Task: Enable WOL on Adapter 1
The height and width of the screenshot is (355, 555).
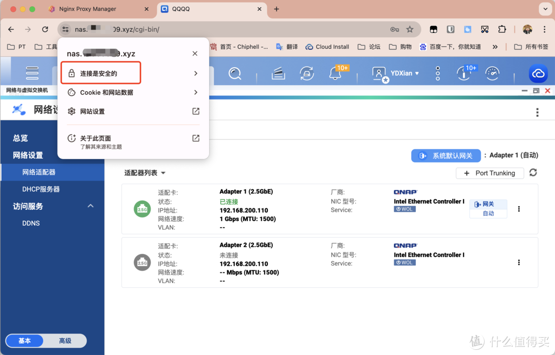Action: (x=404, y=209)
